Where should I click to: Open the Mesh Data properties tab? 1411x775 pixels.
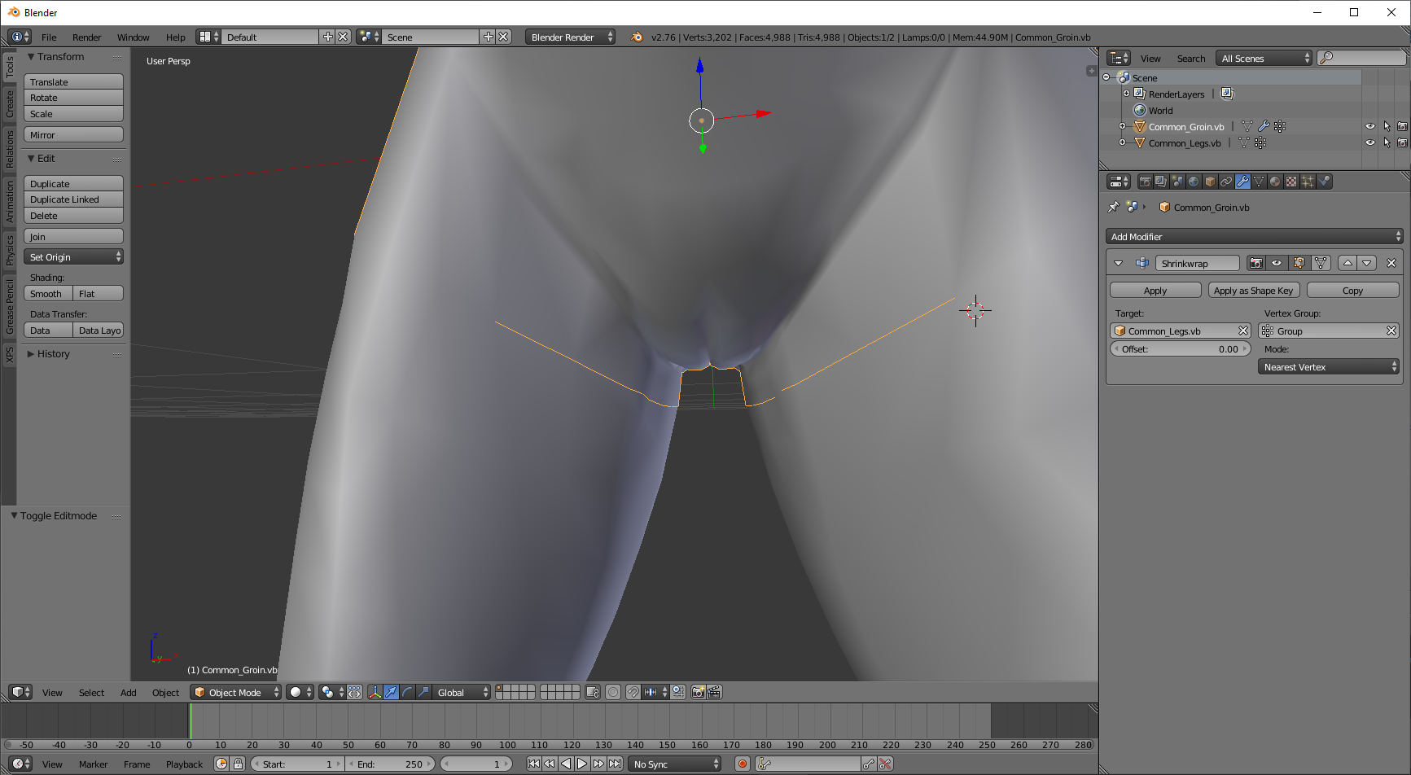click(x=1259, y=182)
